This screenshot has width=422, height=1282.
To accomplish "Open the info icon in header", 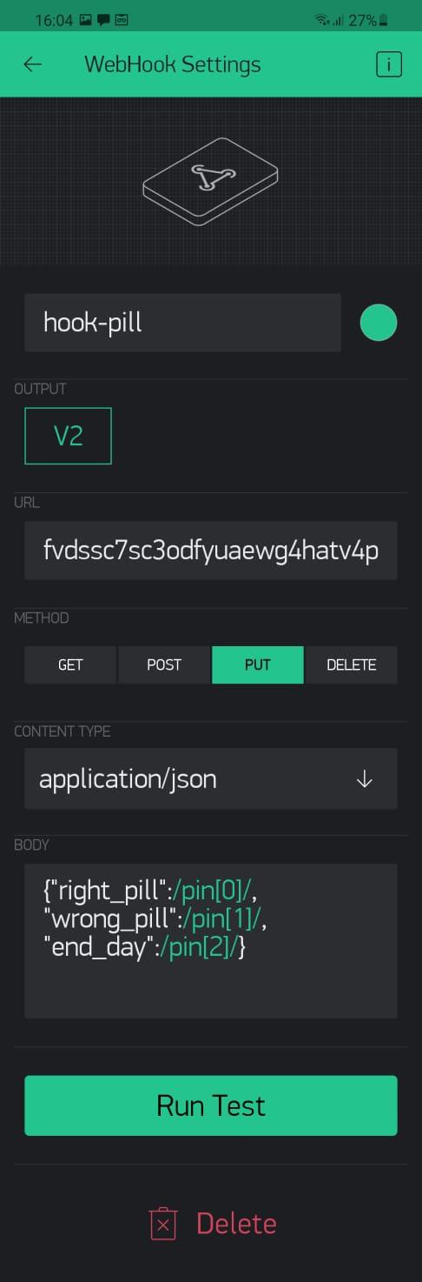I will [389, 64].
